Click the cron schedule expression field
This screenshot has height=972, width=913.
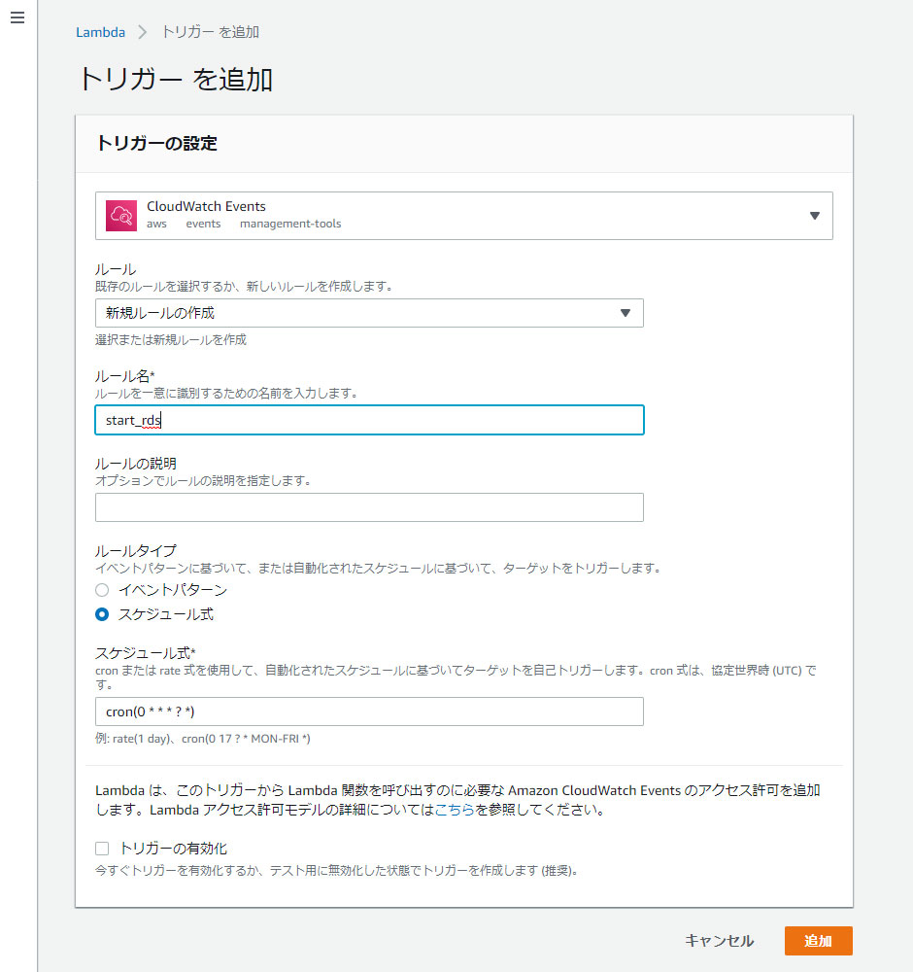pos(369,712)
